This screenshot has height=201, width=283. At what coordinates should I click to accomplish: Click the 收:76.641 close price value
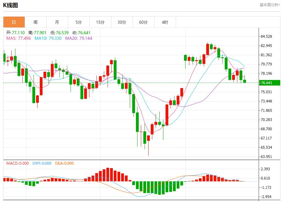(81, 33)
